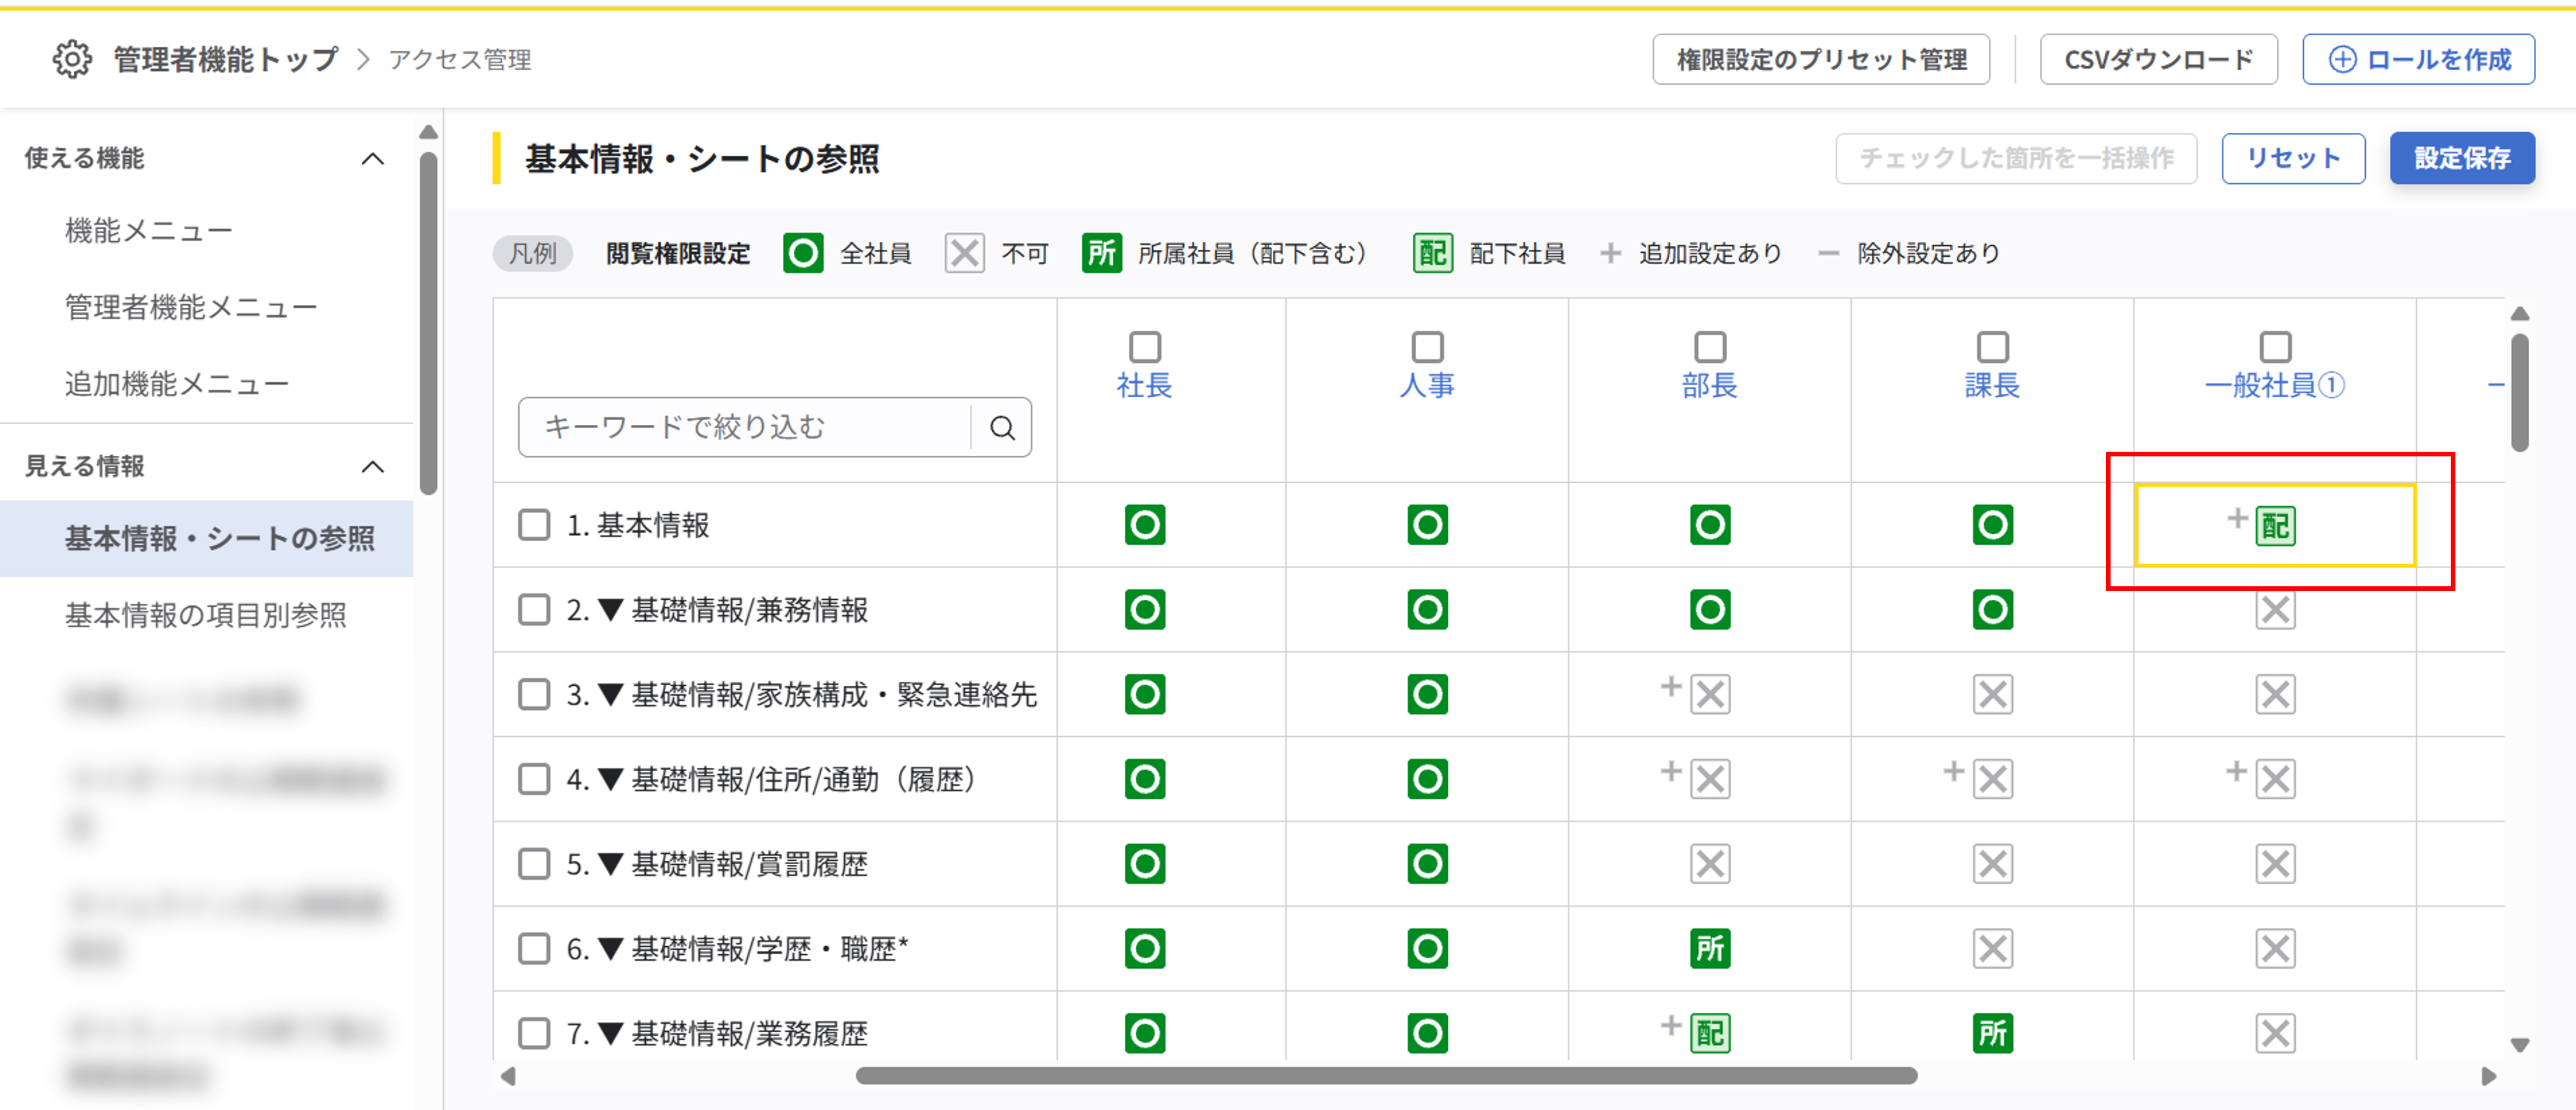Click the 部長 permission icon for 2. 基礎情報/兼務情報
Screen dimensions: 2576x1110
coord(1710,610)
